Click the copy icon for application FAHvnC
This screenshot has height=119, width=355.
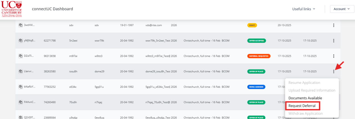tap(21, 102)
